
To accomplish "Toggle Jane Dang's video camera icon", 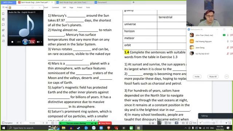I will click(231, 48).
